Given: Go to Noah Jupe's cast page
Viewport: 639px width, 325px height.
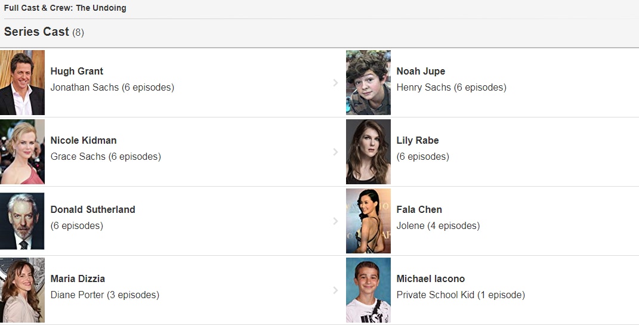Looking at the screenshot, I should point(421,72).
